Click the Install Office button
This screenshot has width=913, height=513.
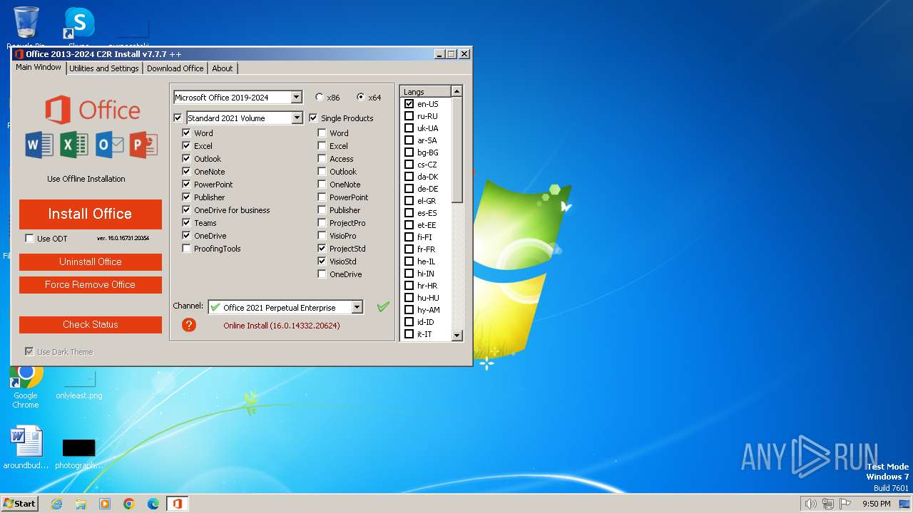tap(91, 214)
